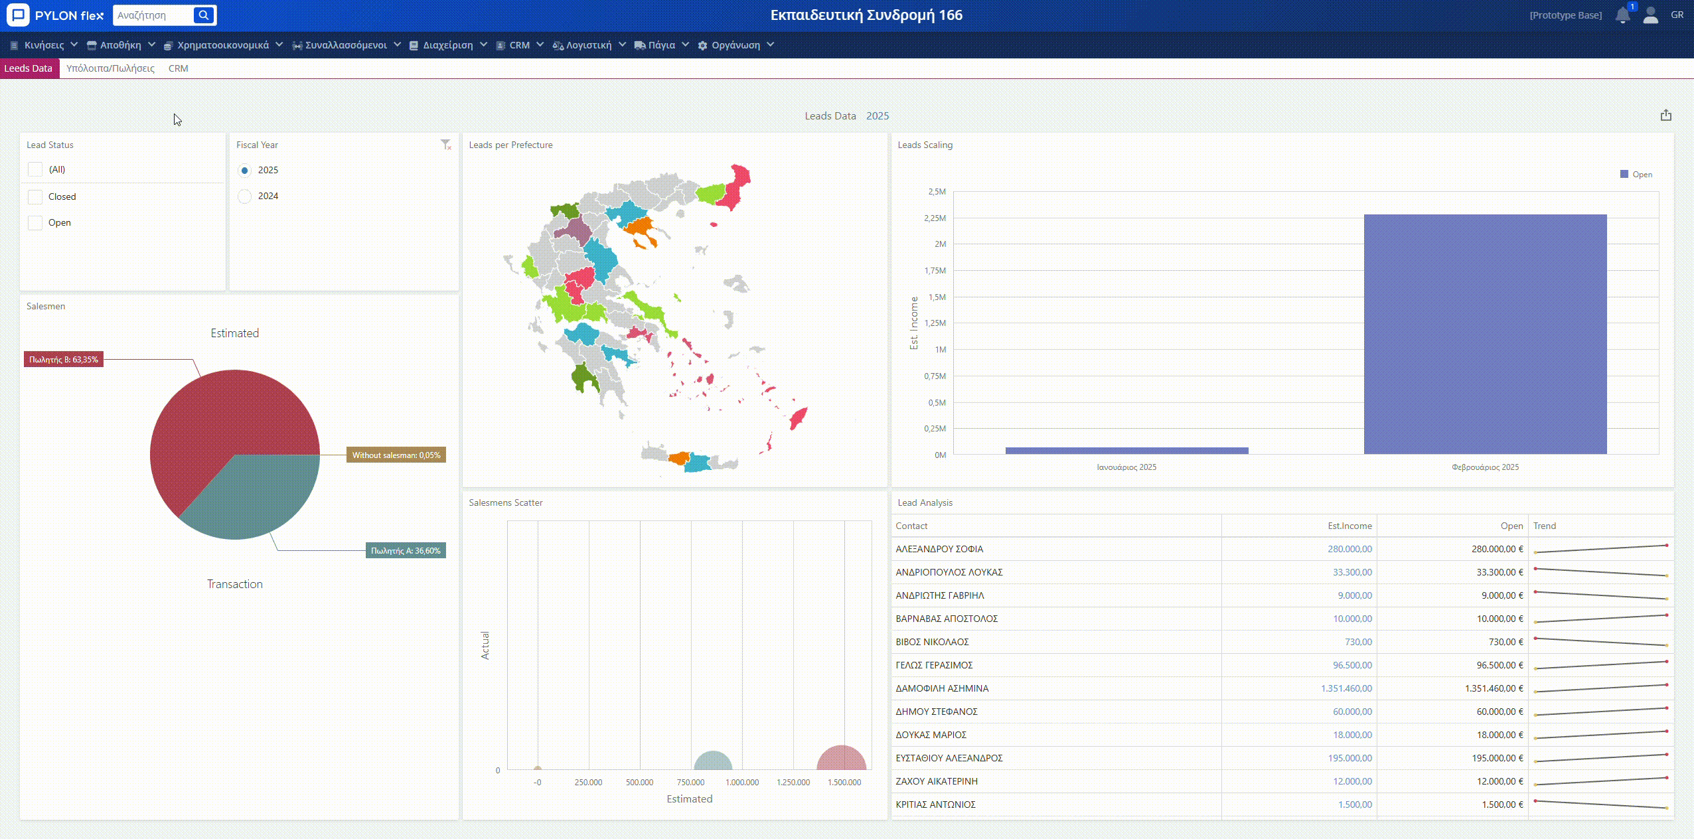Click the Φεβρουάριος 2025 bar
This screenshot has height=839, width=1694.
1485,334
